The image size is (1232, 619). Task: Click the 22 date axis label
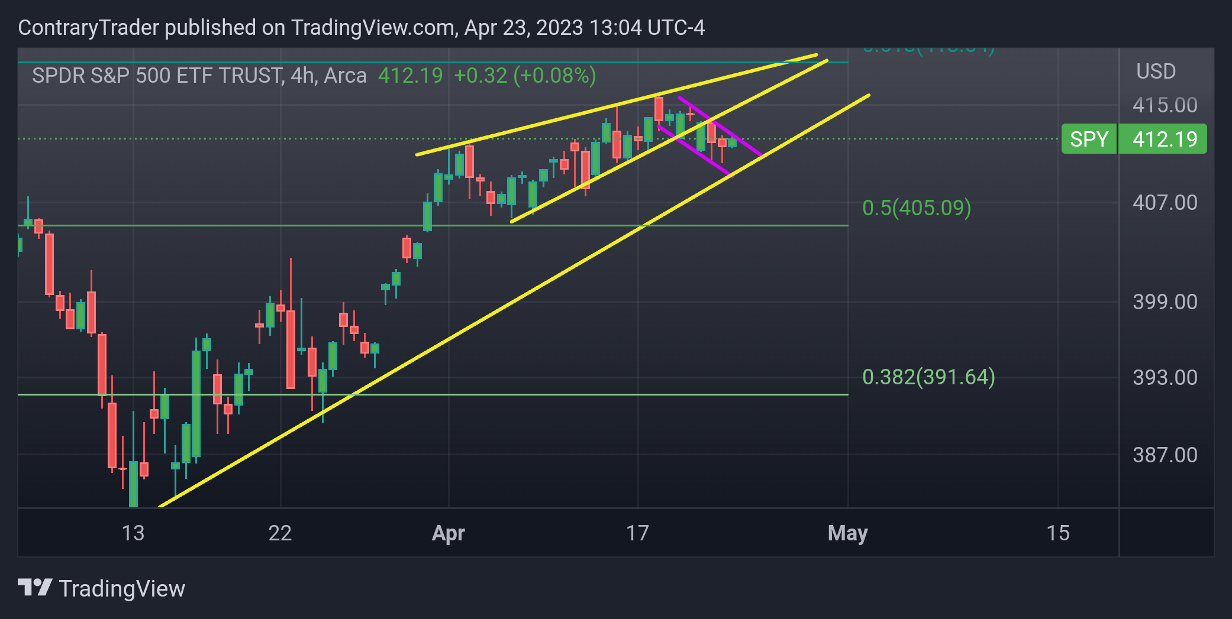280,533
